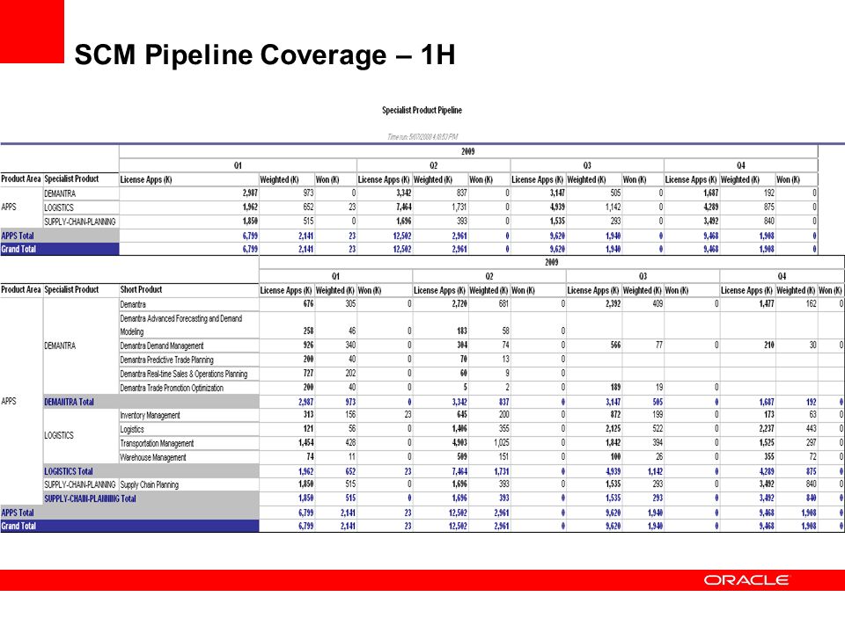This screenshot has width=845, height=633.
Task: Select value 727 in the Real-time Sales row
Action: [308, 373]
